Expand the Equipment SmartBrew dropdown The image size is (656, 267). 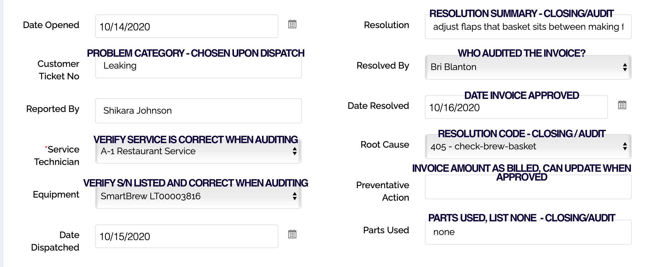click(198, 196)
